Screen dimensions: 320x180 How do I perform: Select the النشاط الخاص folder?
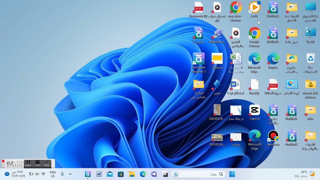pos(198,89)
